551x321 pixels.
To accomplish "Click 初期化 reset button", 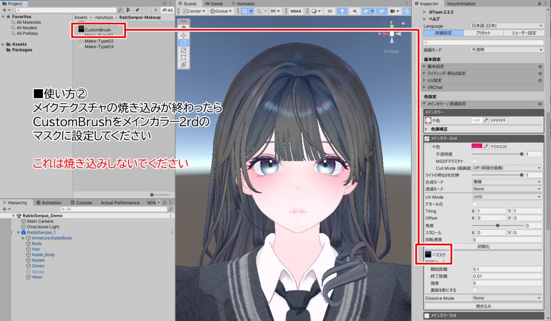I will point(484,247).
